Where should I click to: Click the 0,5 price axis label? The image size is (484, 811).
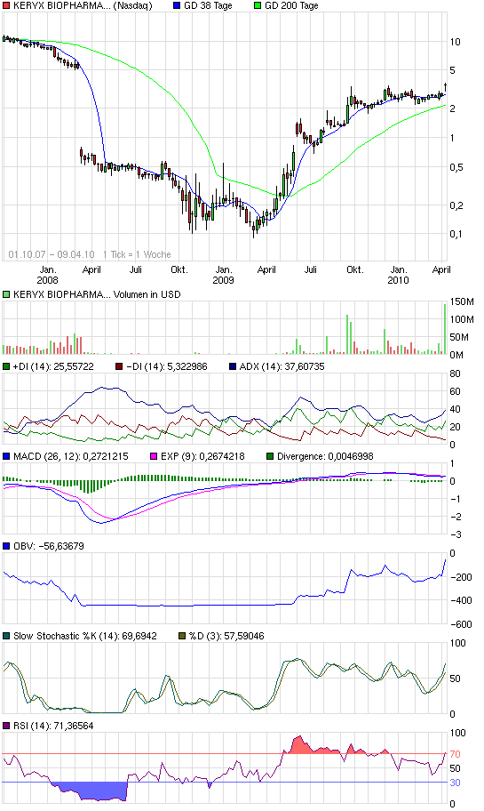pyautogui.click(x=456, y=167)
